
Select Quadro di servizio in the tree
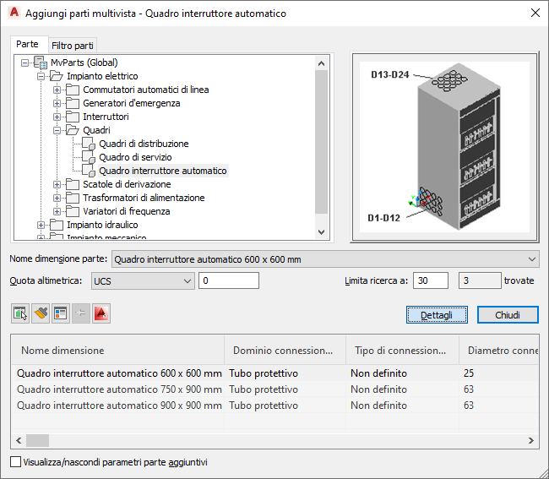(135, 157)
